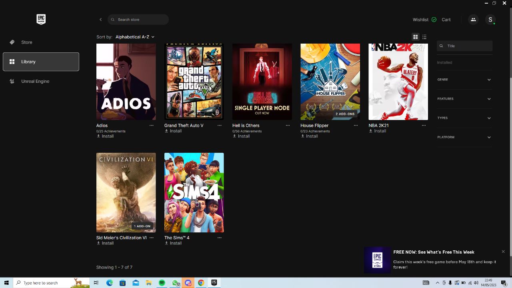The image size is (512, 288).
Task: Click the Epic Games Launcher taskbar icon
Action: click(214, 283)
